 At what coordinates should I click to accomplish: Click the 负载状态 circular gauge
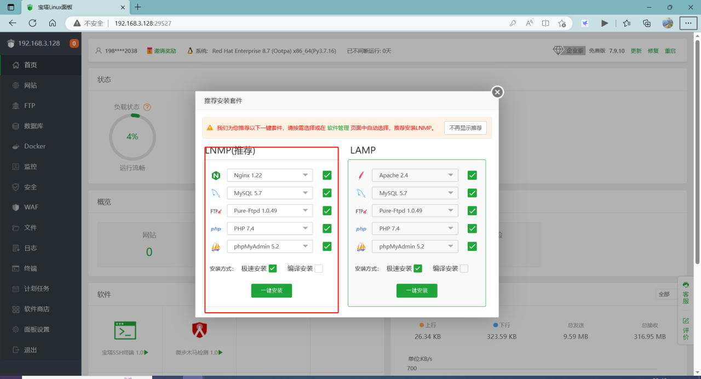pos(132,137)
